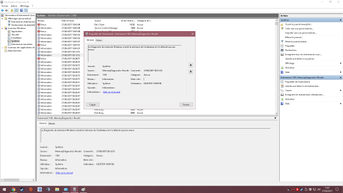Click the Source column header

coord(107,21)
